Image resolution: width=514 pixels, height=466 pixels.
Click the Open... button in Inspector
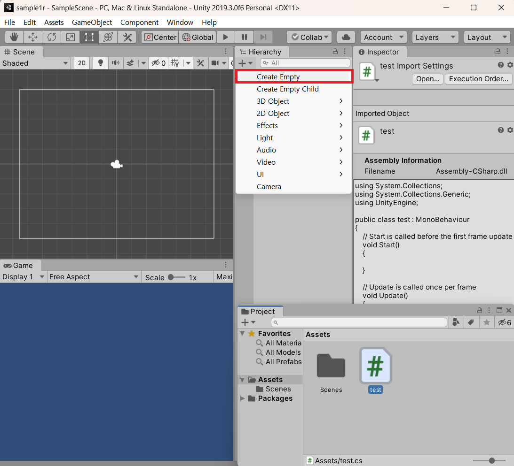click(x=427, y=79)
